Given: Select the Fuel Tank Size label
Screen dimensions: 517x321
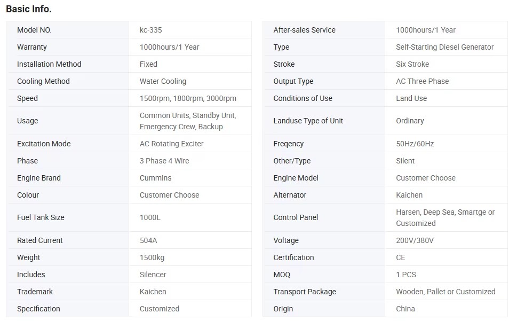Looking at the screenshot, I should pyautogui.click(x=41, y=217).
